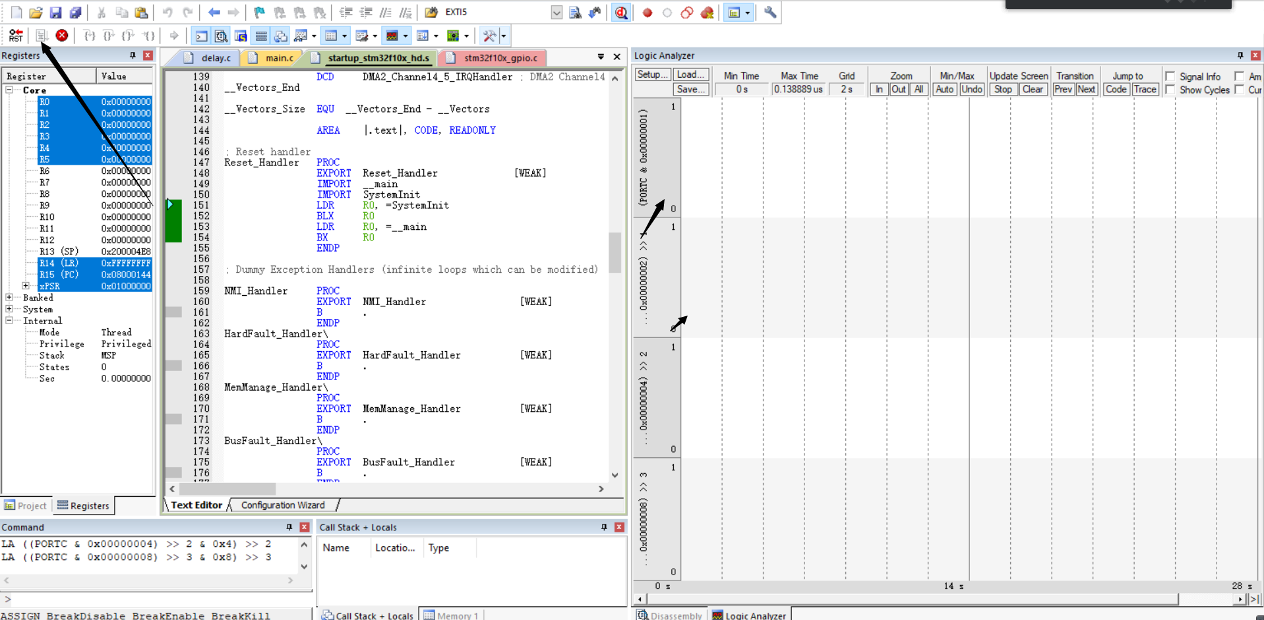Reset the CPU with the RST button
The image size is (1264, 620).
coord(16,36)
